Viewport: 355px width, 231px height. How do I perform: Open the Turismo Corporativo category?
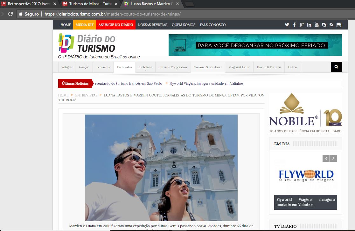(173, 67)
